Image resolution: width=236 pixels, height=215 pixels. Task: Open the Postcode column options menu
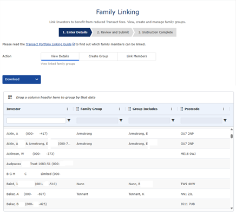[224, 109]
